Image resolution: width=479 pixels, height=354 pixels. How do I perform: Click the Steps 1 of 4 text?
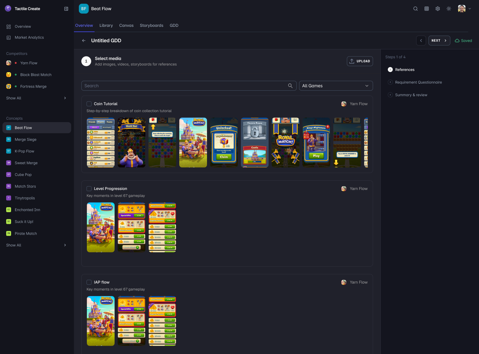395,57
